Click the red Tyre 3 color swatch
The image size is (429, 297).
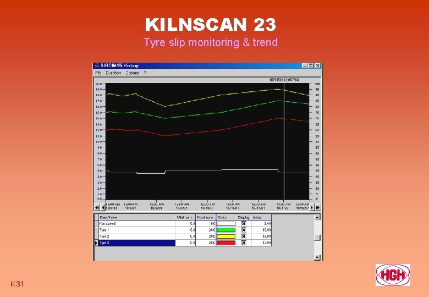tap(226, 243)
